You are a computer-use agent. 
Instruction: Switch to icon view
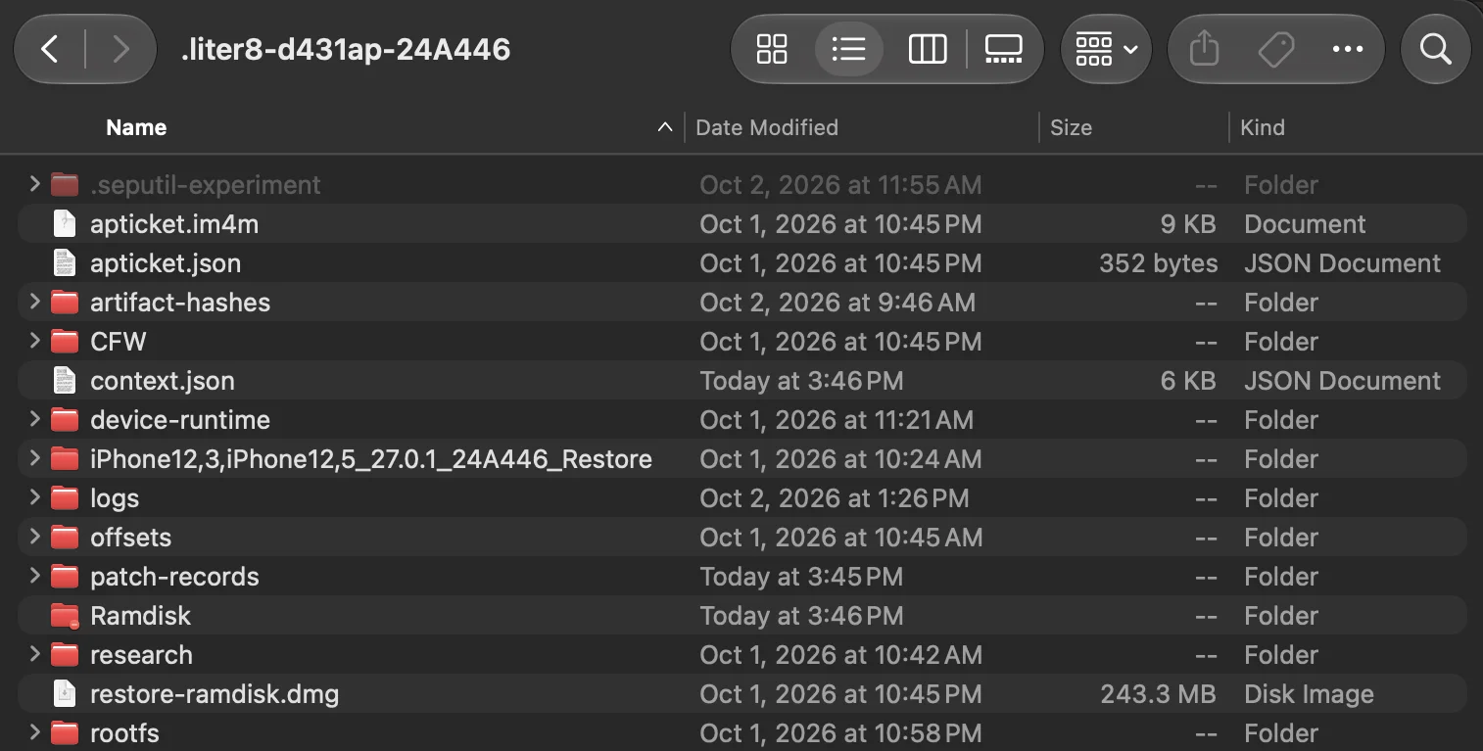(x=772, y=49)
